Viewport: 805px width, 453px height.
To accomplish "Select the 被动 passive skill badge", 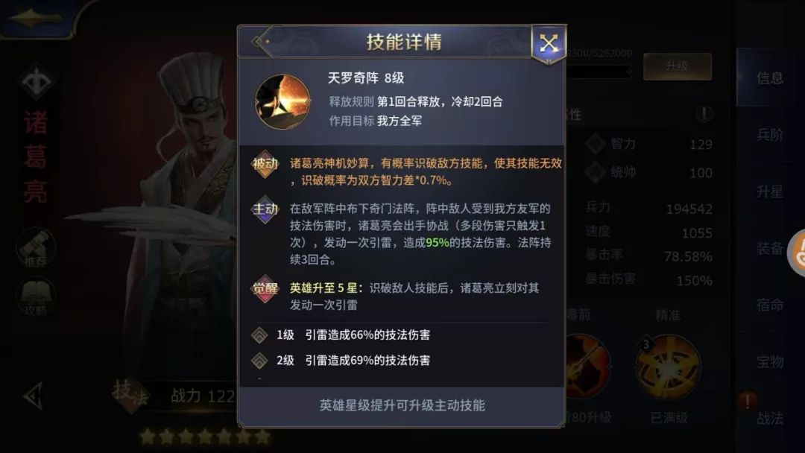I will click(265, 164).
